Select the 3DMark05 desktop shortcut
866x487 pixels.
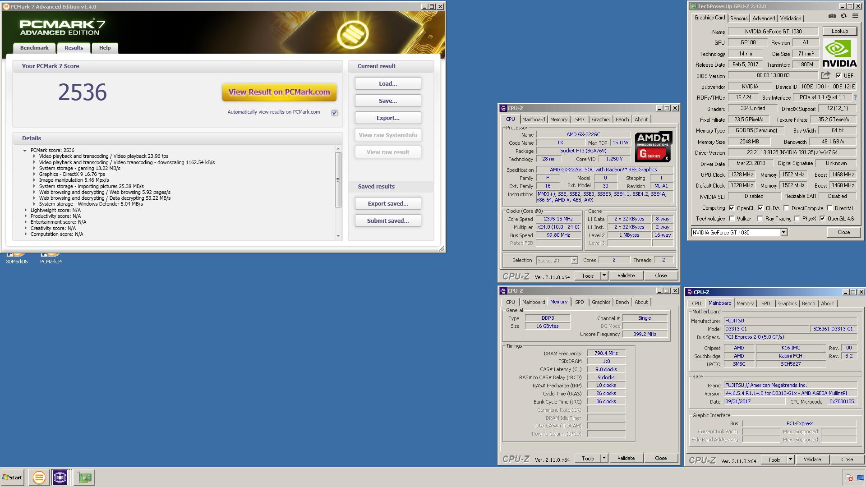pyautogui.click(x=17, y=259)
